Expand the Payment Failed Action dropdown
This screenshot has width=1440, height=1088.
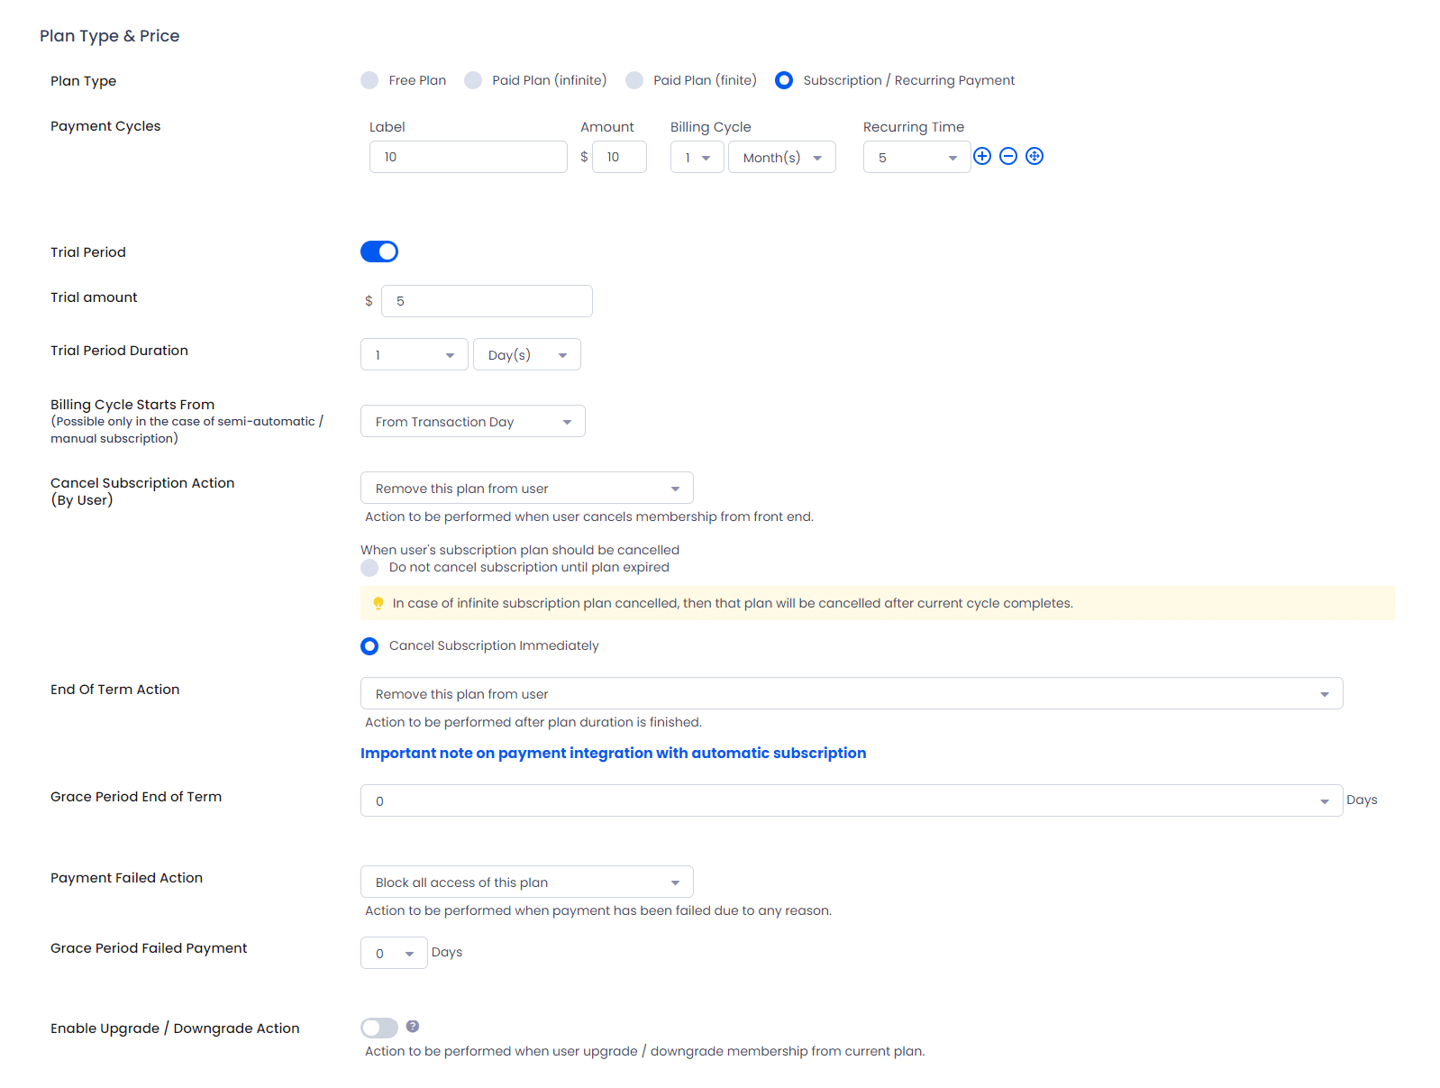click(x=526, y=882)
